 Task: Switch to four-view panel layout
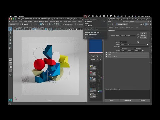click(10, 63)
